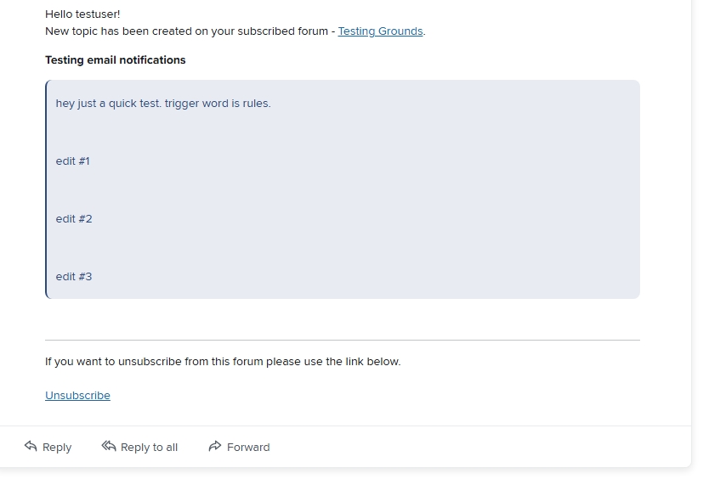
Task: Click the word 'rules' in quoted message
Action: pos(255,104)
